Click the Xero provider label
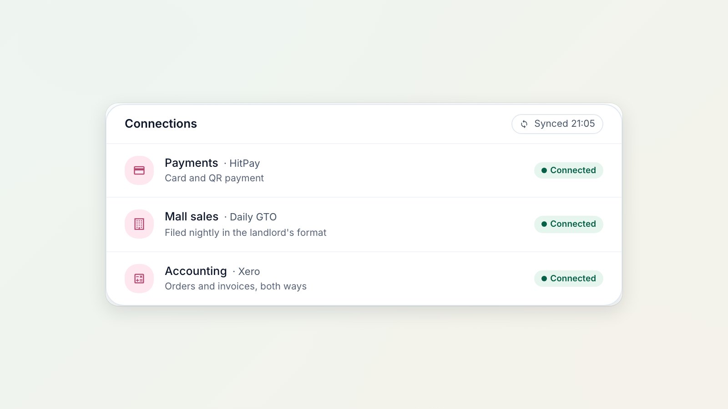Image resolution: width=728 pixels, height=409 pixels. 249,272
